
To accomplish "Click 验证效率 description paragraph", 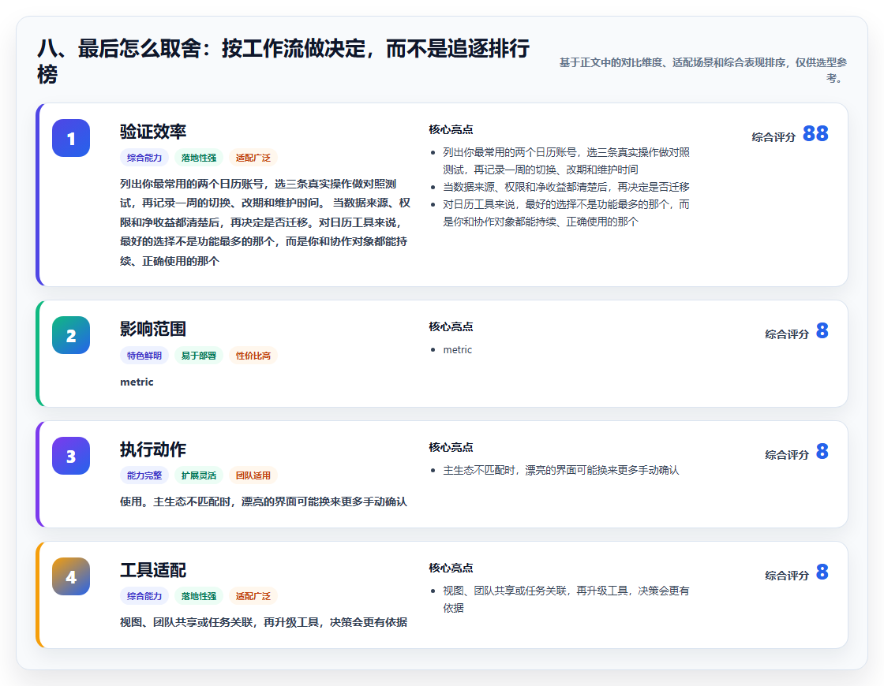I will click(265, 222).
